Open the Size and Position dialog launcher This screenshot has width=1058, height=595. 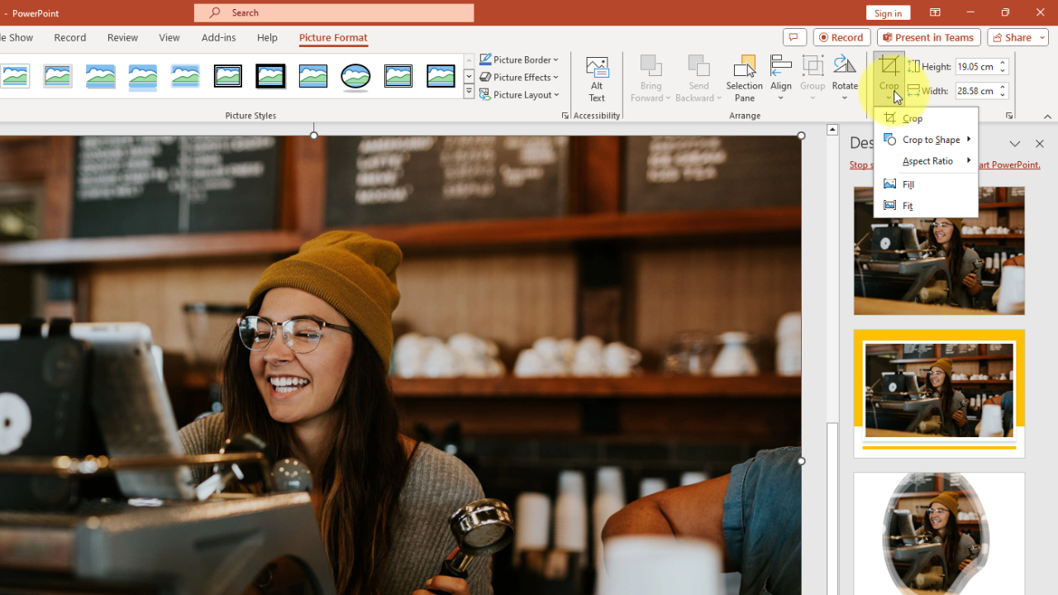coord(1009,116)
